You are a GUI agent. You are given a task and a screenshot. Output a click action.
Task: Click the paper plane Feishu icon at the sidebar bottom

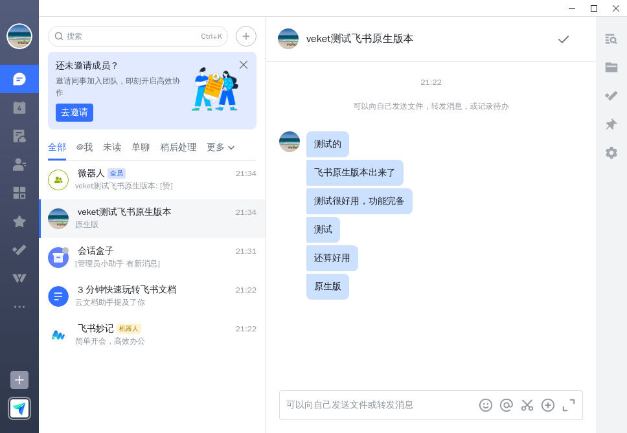(x=19, y=408)
